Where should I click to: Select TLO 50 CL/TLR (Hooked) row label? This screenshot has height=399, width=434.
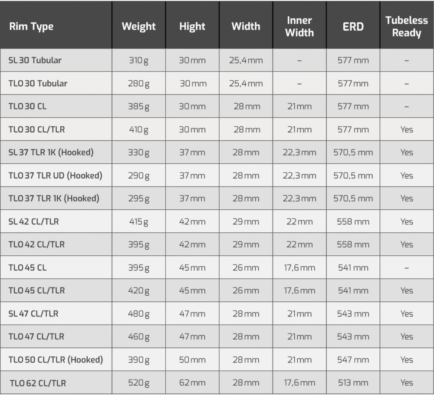point(56,359)
